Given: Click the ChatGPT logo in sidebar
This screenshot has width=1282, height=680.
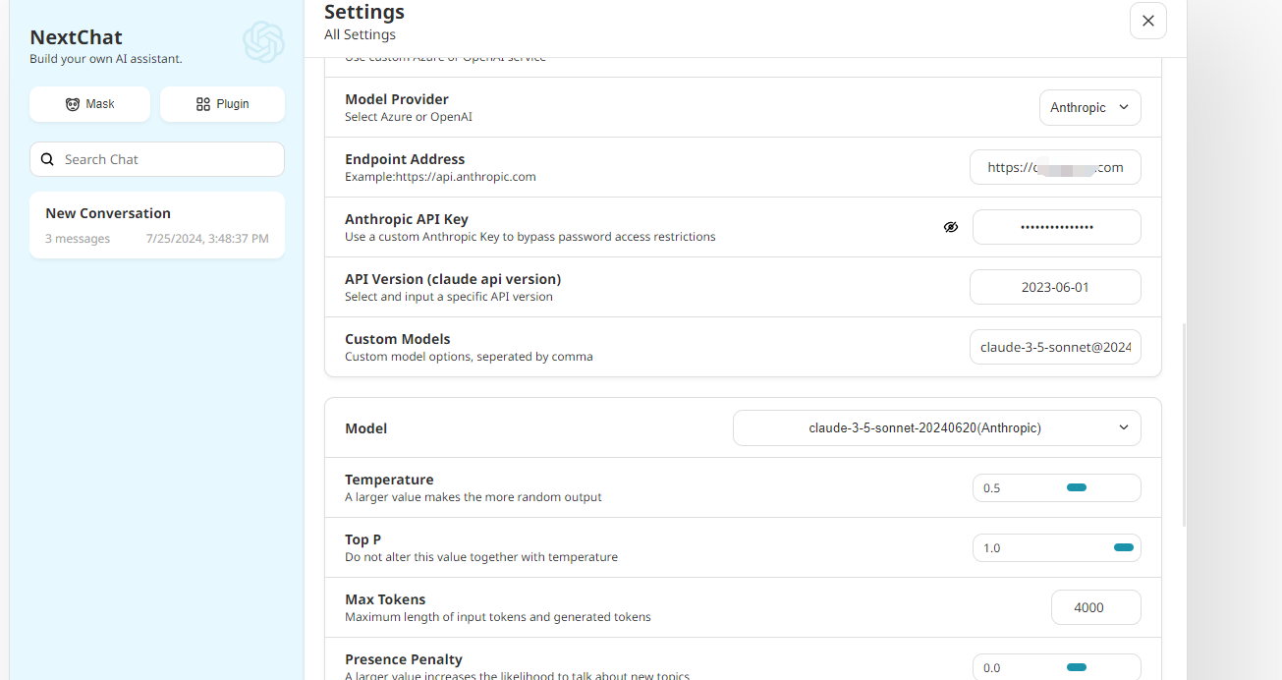Looking at the screenshot, I should tap(263, 42).
